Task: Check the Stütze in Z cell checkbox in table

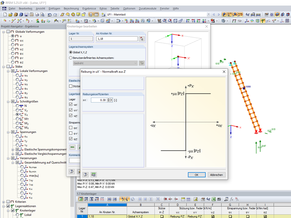Action: [x=162, y=216]
